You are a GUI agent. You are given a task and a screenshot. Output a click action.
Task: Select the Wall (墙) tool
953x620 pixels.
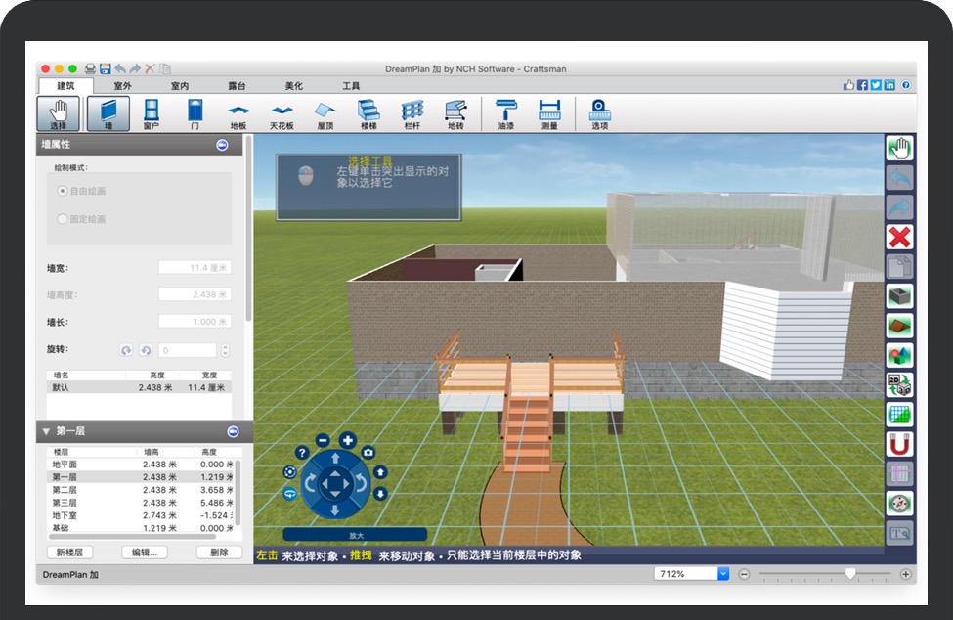(x=108, y=113)
